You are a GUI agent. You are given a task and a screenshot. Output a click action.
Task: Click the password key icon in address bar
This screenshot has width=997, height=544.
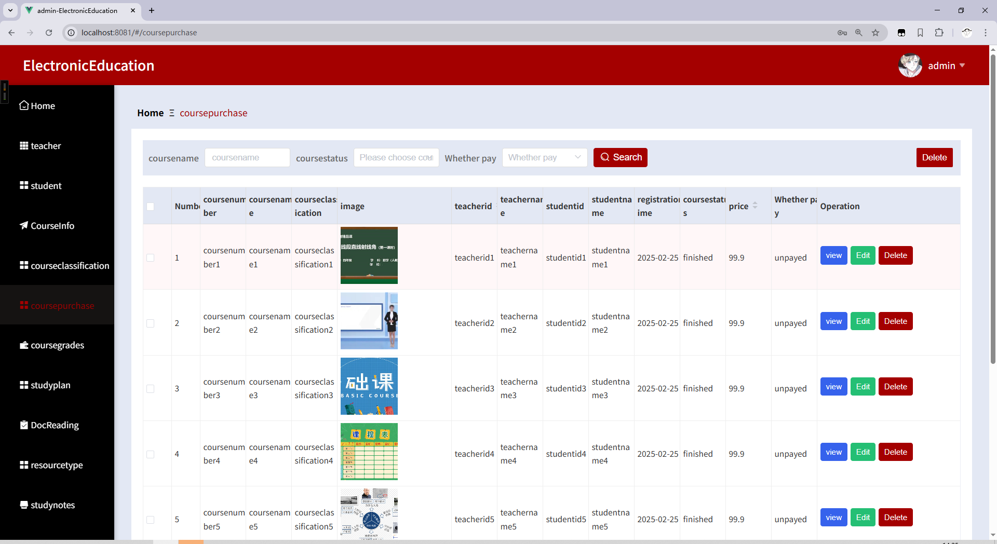point(842,33)
